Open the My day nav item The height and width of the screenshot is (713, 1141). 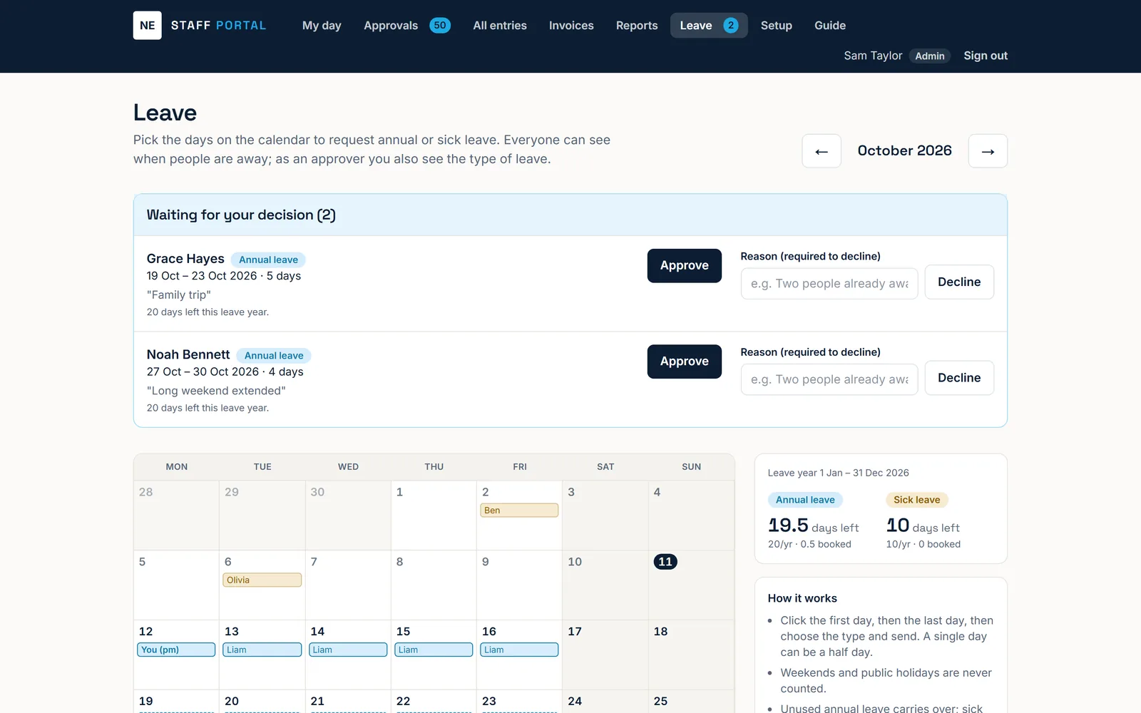click(x=322, y=26)
